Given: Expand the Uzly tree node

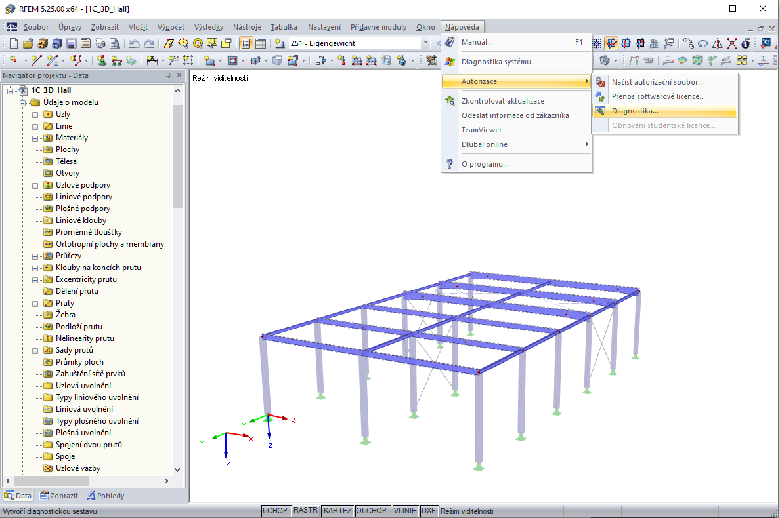Looking at the screenshot, I should pyautogui.click(x=35, y=115).
